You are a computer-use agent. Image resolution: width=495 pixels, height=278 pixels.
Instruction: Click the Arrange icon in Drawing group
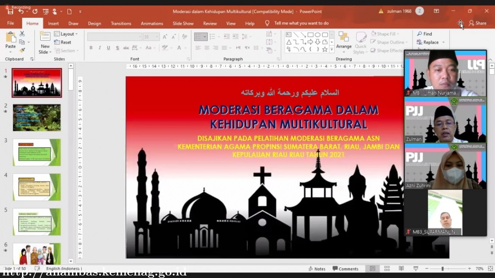pos(344,37)
